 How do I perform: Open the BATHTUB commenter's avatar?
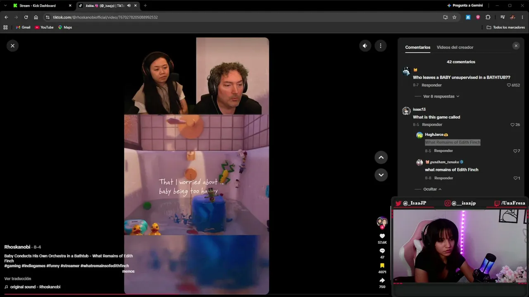pyautogui.click(x=406, y=71)
